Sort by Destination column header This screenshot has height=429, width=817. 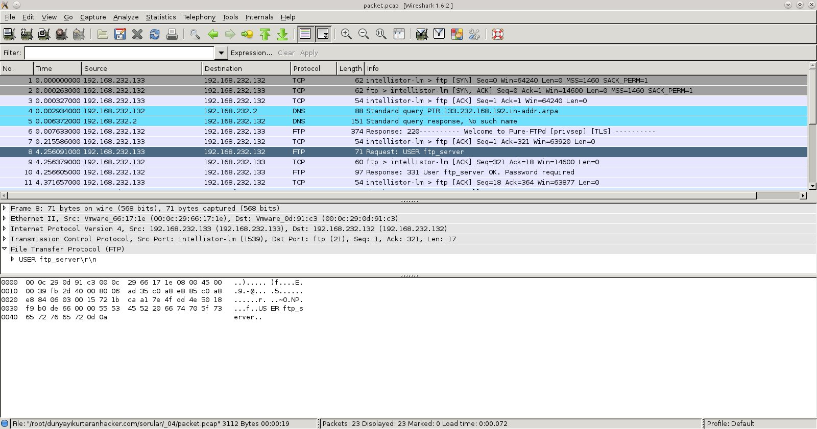[x=246, y=68]
